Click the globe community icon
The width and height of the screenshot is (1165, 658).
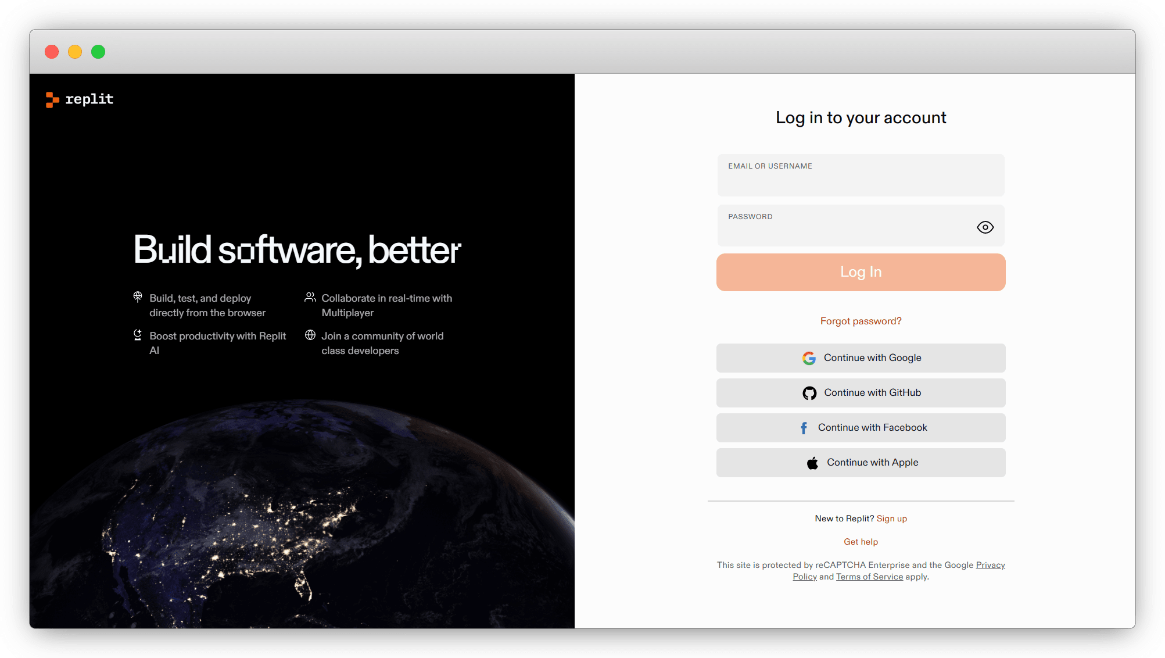click(310, 335)
